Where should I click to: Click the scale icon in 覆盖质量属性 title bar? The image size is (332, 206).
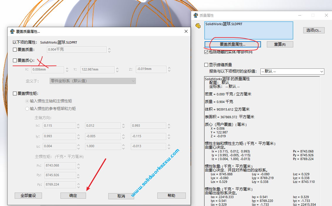(x=12, y=31)
